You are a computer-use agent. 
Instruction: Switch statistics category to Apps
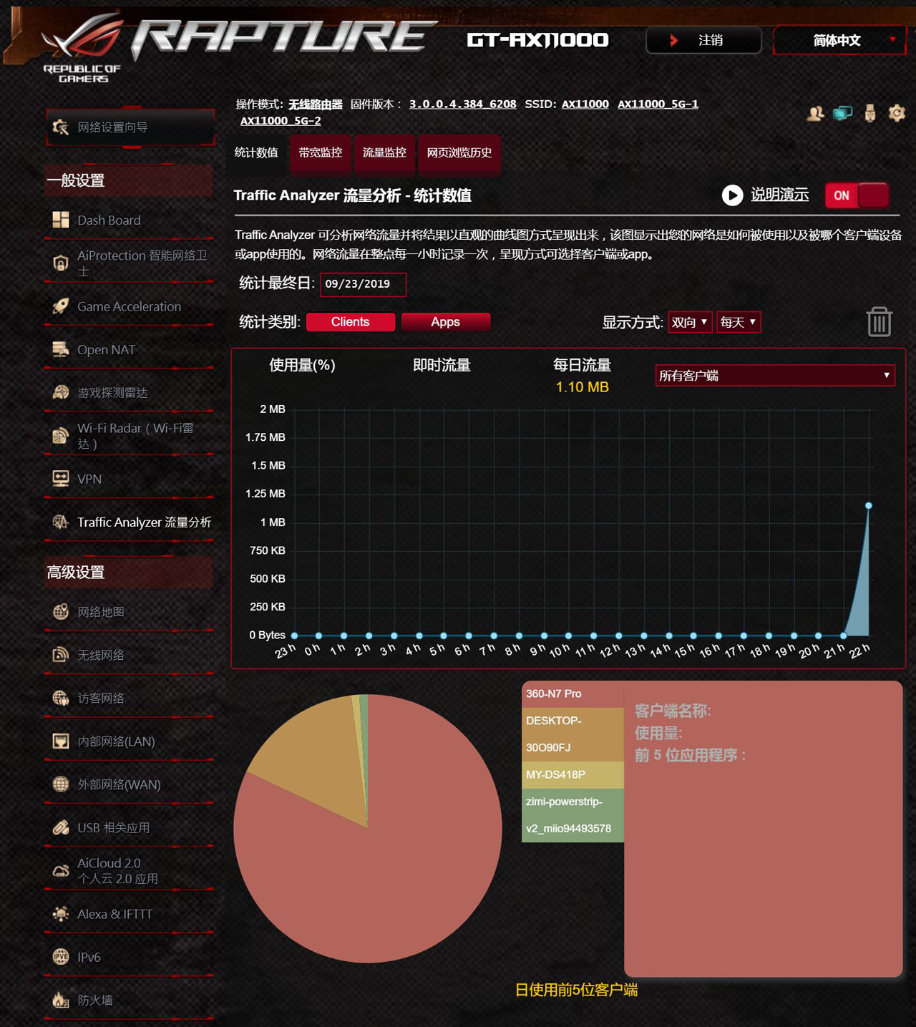click(x=446, y=322)
